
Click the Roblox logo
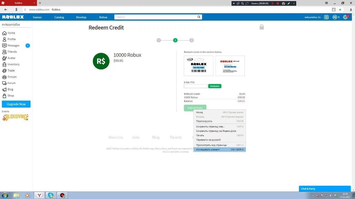coord(13,17)
